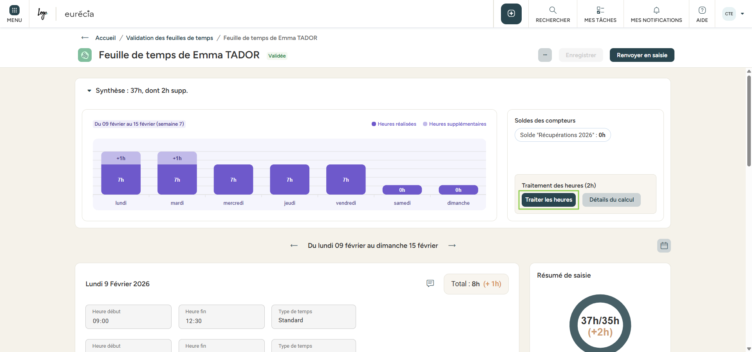
Task: Navigate to next week arrow
Action: [452, 245]
